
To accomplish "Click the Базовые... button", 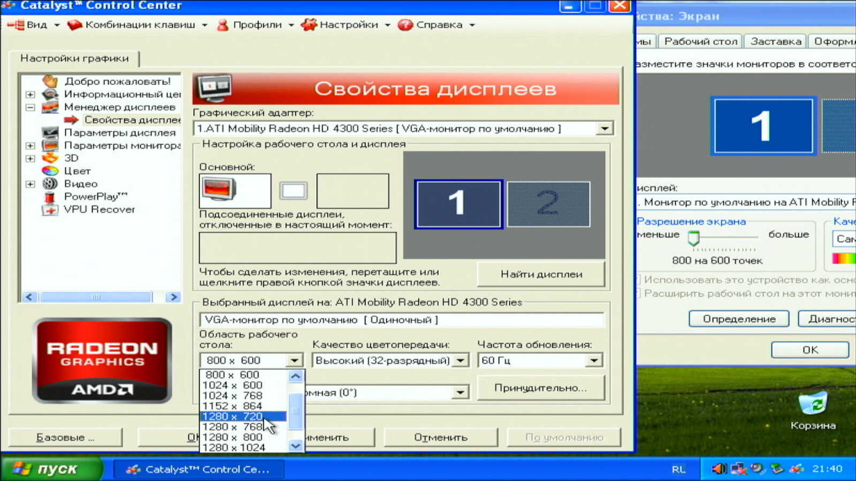I will tap(65, 437).
